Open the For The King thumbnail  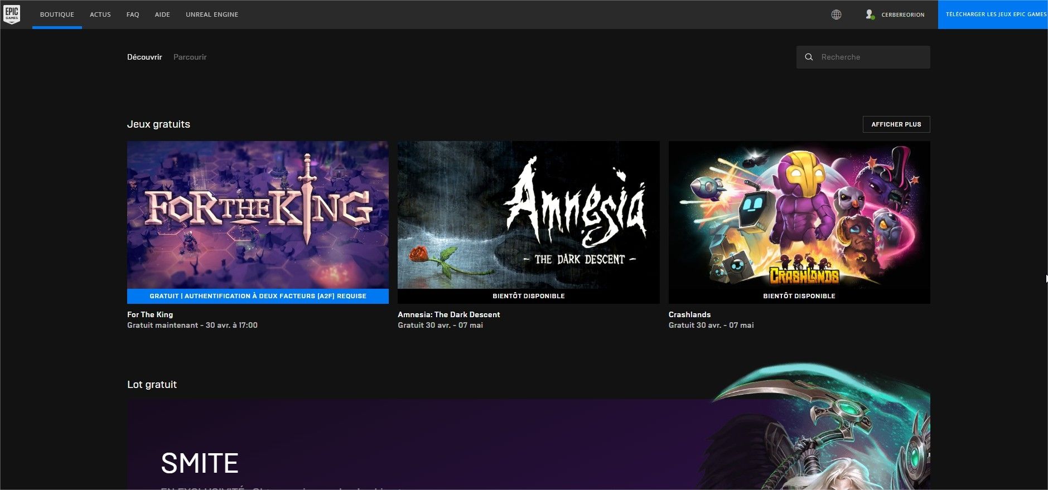258,215
